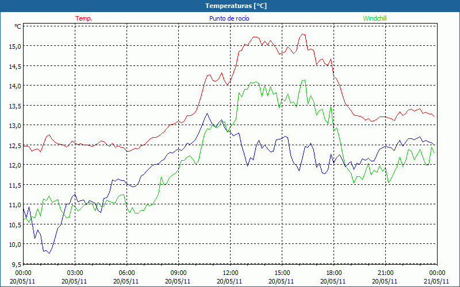Click the 'Temperaturas [°C]' chart title

coord(236,6)
